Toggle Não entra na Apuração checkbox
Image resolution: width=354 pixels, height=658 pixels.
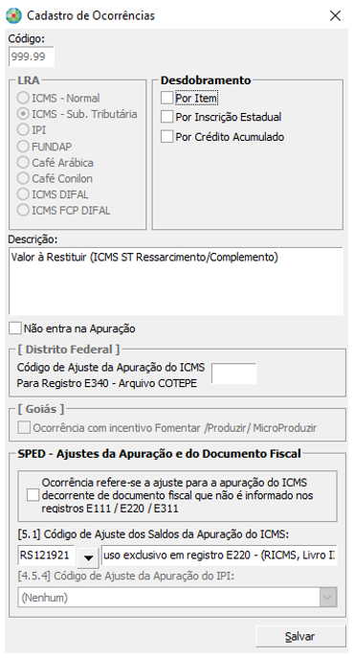point(15,329)
